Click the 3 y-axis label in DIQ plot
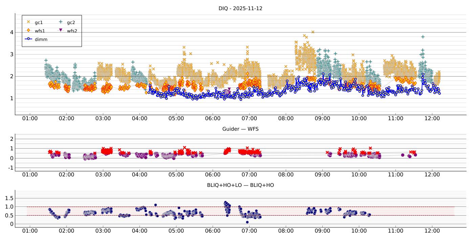474x237 pixels. click(12, 55)
